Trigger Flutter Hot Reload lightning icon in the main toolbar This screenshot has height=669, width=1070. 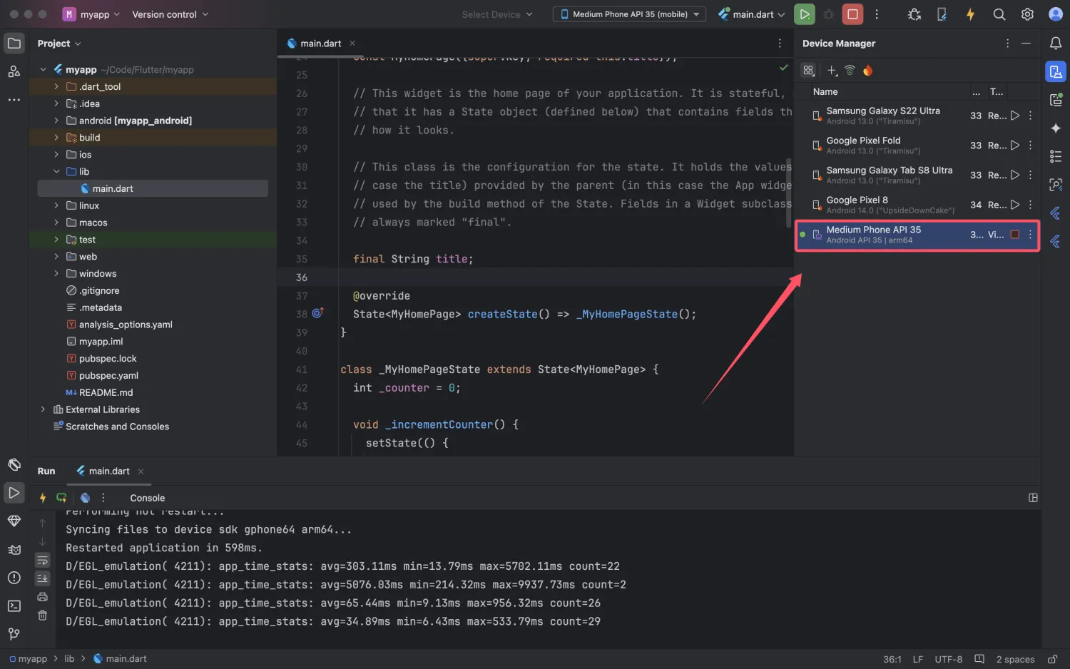[x=970, y=14]
